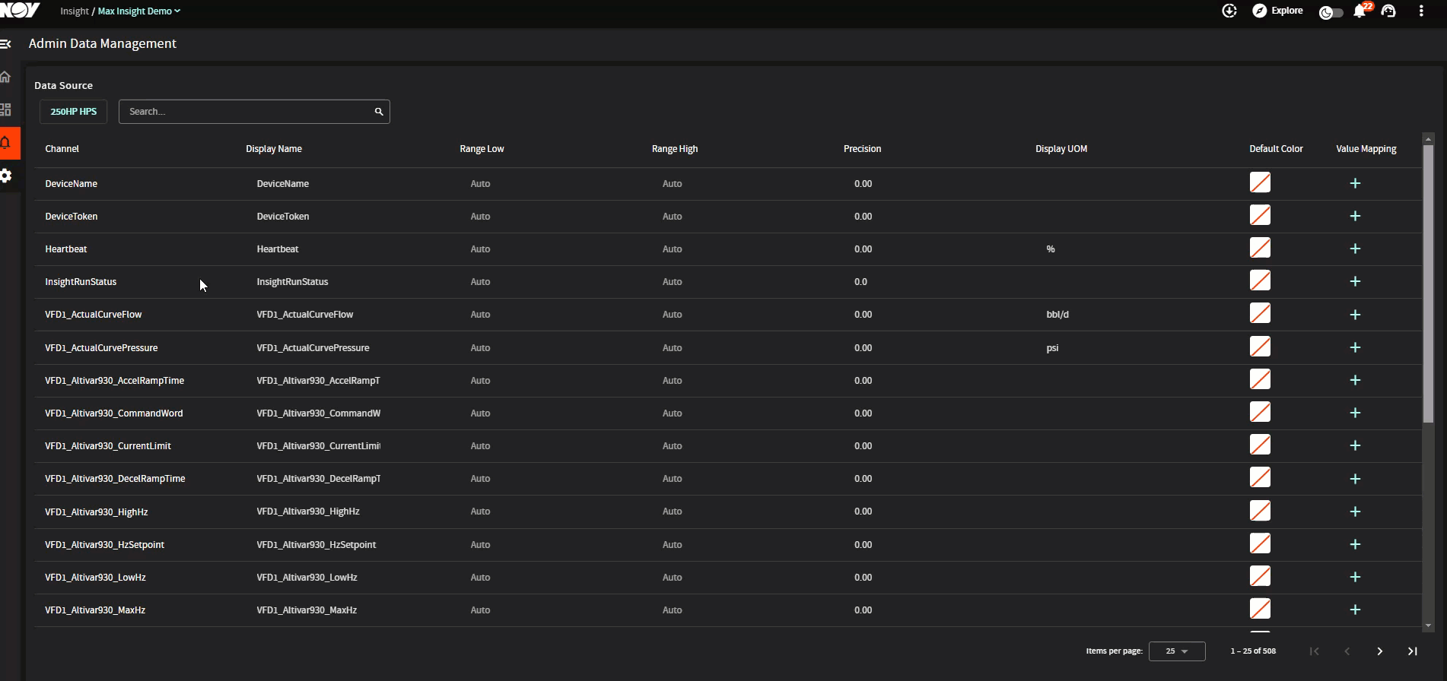The image size is (1447, 681).
Task: Click the 1 – 25 of 508 label
Action: point(1253,651)
